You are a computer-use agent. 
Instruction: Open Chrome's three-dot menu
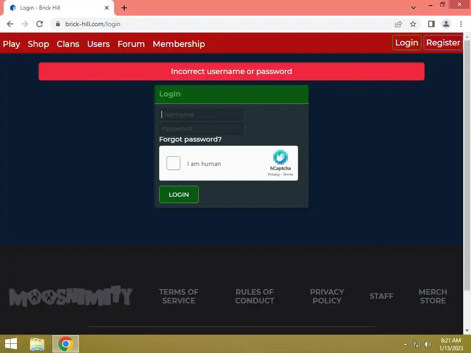(461, 24)
